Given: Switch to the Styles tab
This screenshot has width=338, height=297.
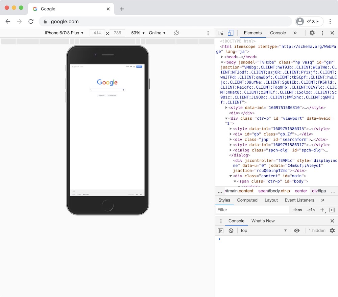Looking at the screenshot, I should click(x=224, y=200).
